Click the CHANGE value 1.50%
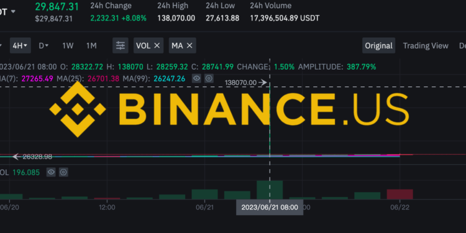Viewport: 466px width, 233px height. pyautogui.click(x=284, y=66)
